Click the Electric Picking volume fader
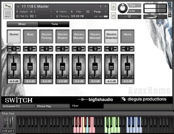174x134 pixels. click(46, 66)
